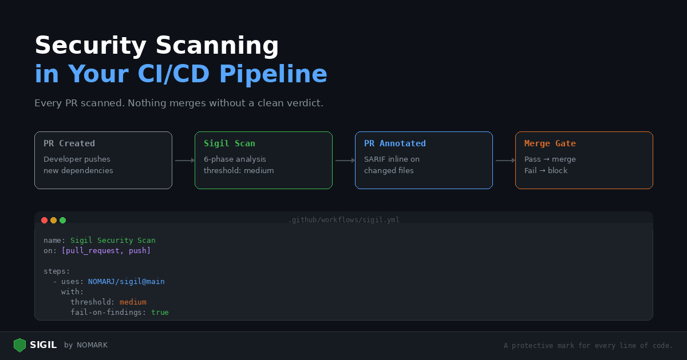Click the fail-on-findings value "true"
The image size is (687, 360).
pos(160,313)
